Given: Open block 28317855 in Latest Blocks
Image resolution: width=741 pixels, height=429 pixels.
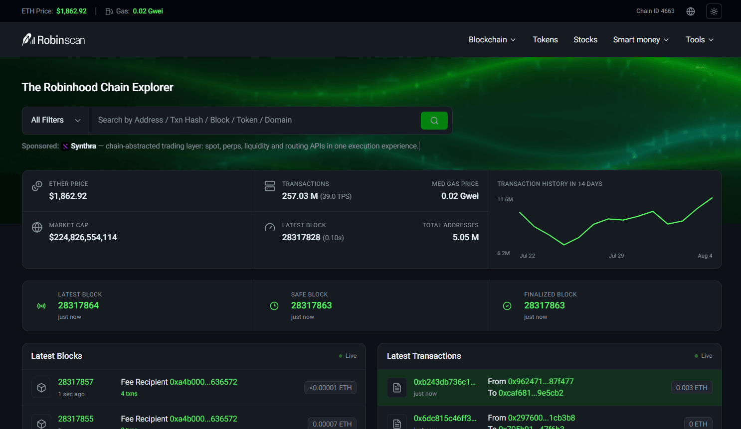Looking at the screenshot, I should coord(76,419).
